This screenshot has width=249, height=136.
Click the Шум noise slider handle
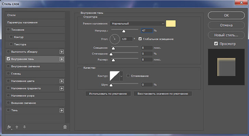coord(111,85)
